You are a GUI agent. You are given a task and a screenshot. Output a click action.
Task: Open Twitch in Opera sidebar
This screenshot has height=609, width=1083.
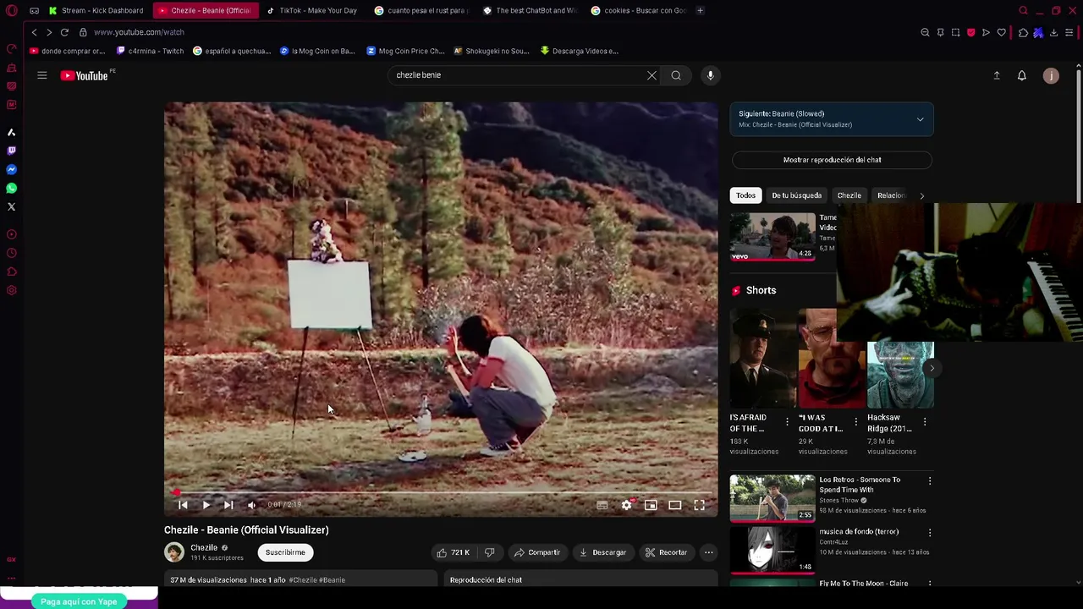(11, 151)
